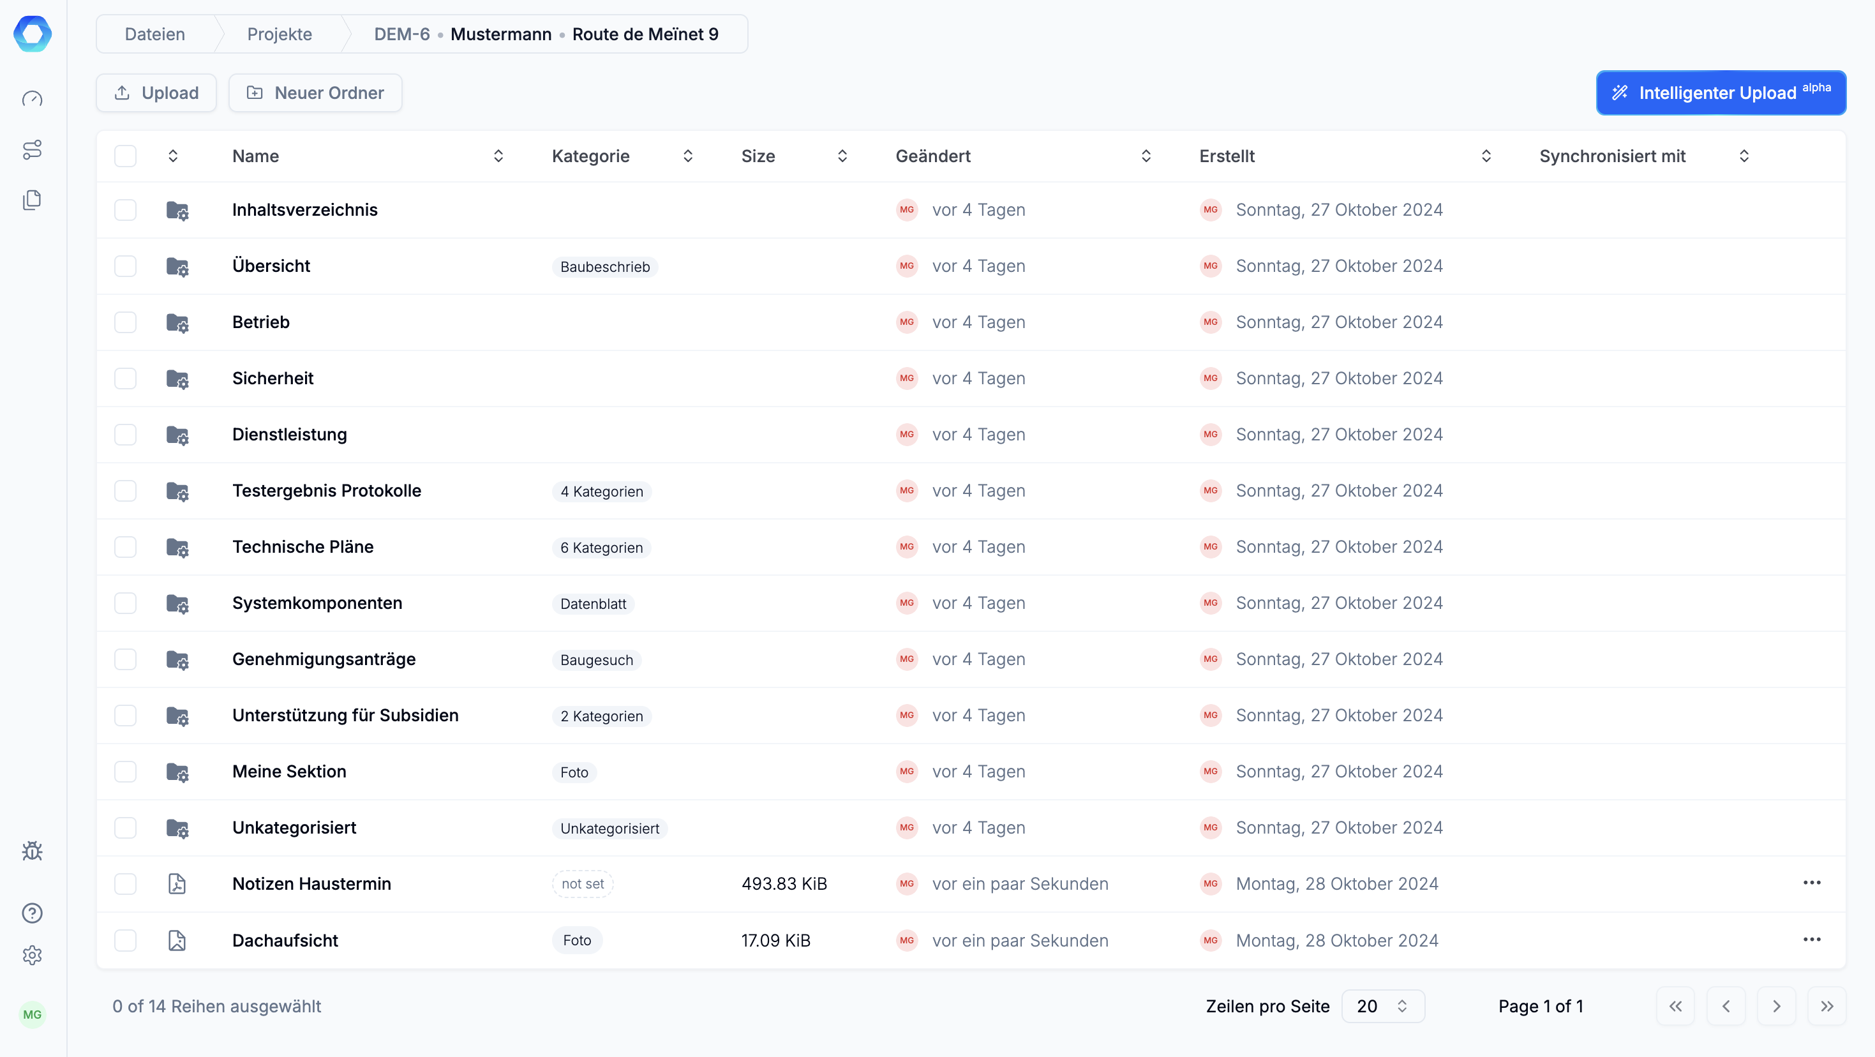Click the Unkategorisiert folder icon

pos(177,828)
